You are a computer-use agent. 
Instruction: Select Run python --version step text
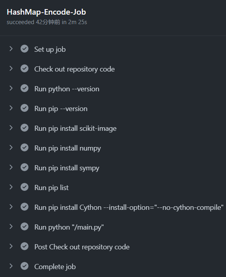click(67, 89)
